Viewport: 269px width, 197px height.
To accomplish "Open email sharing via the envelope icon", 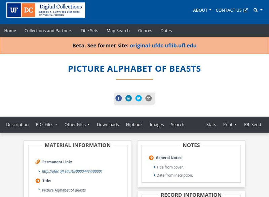I will [148, 98].
